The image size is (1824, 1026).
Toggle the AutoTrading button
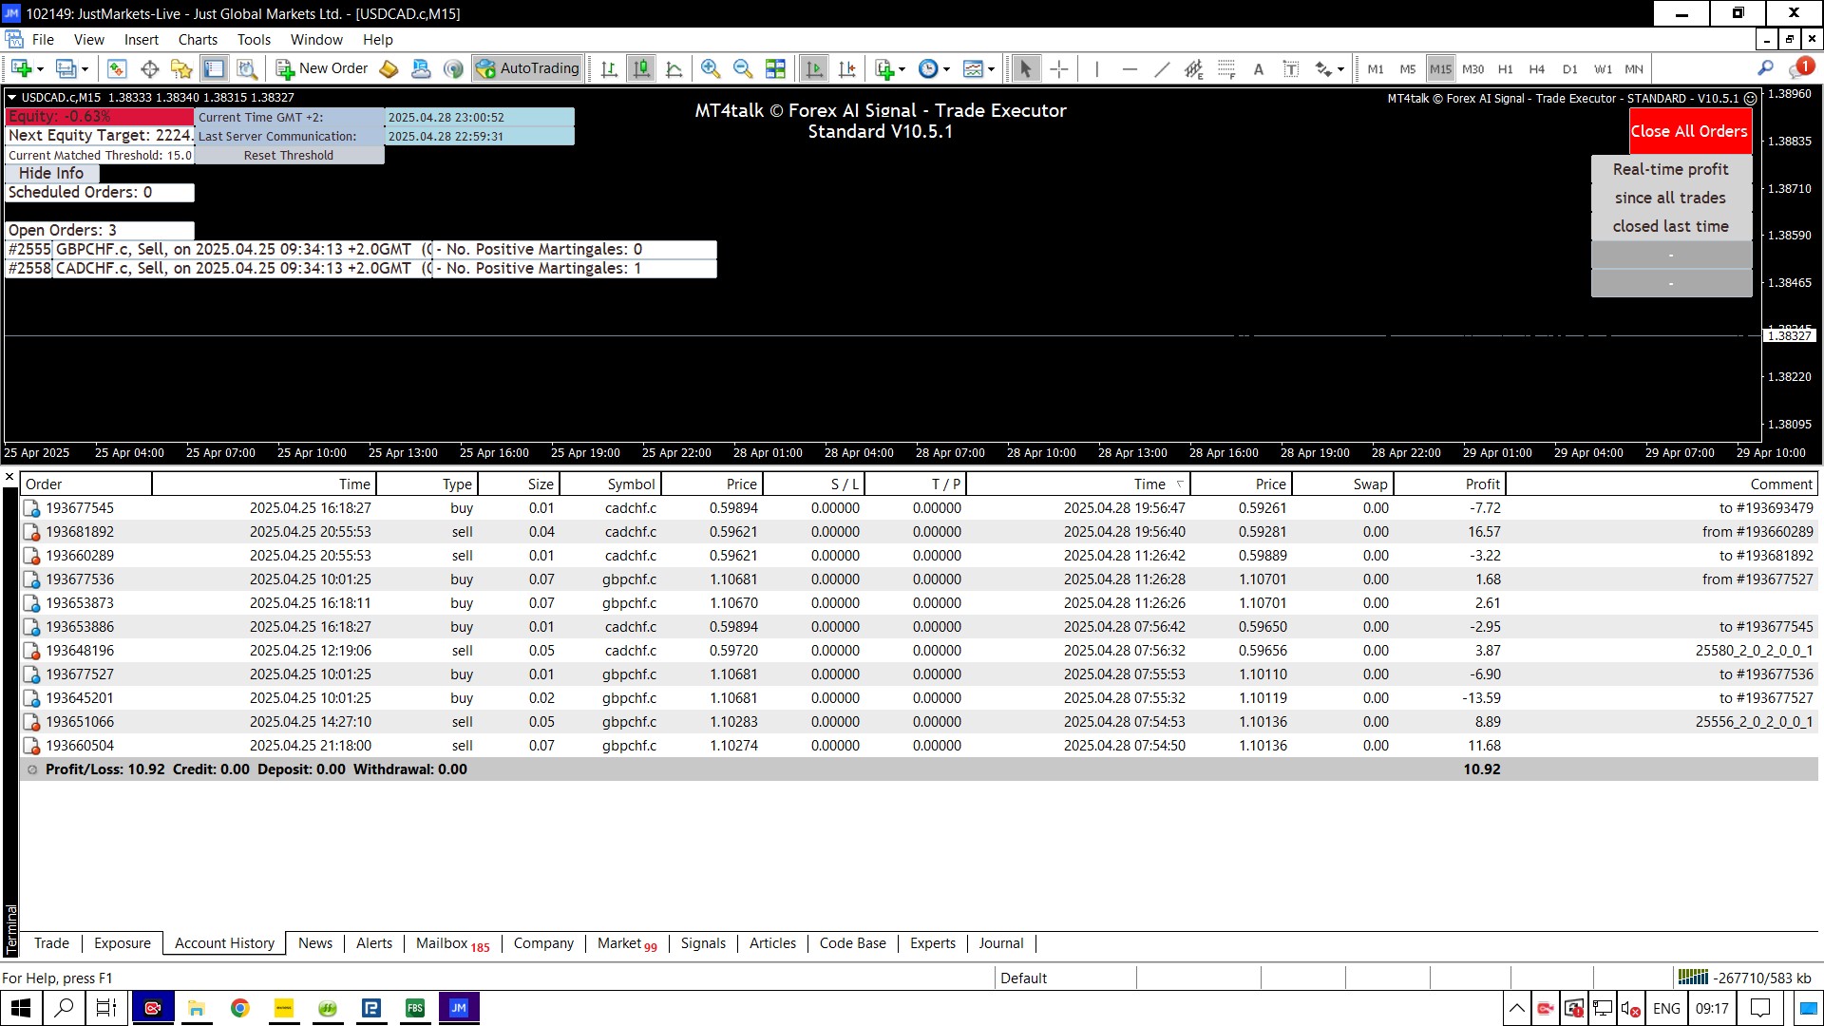coord(527,68)
